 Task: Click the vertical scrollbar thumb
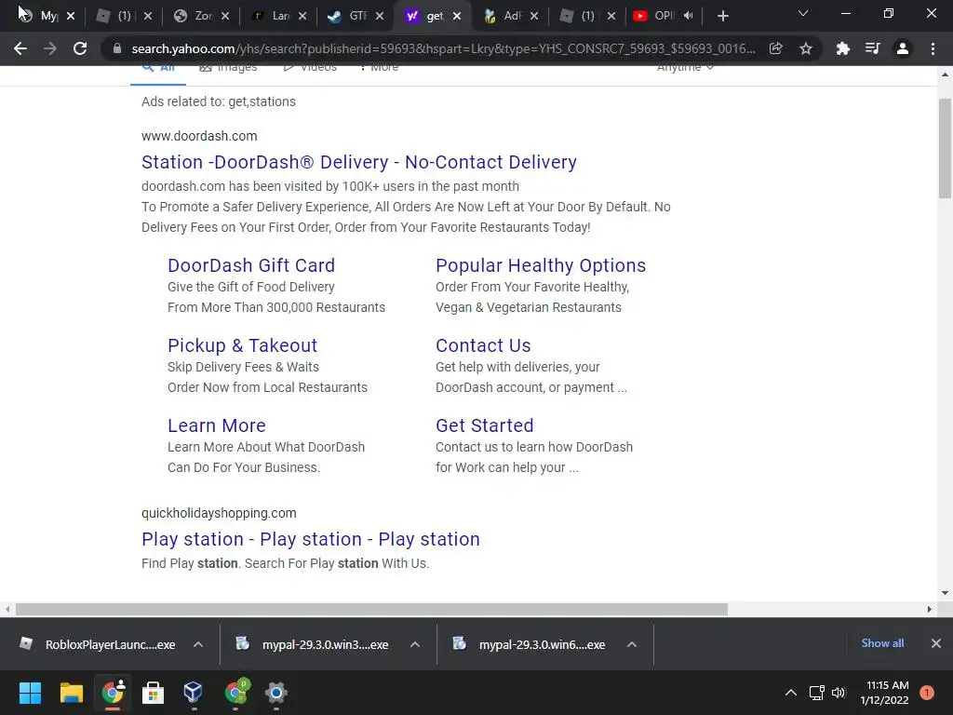(x=945, y=148)
